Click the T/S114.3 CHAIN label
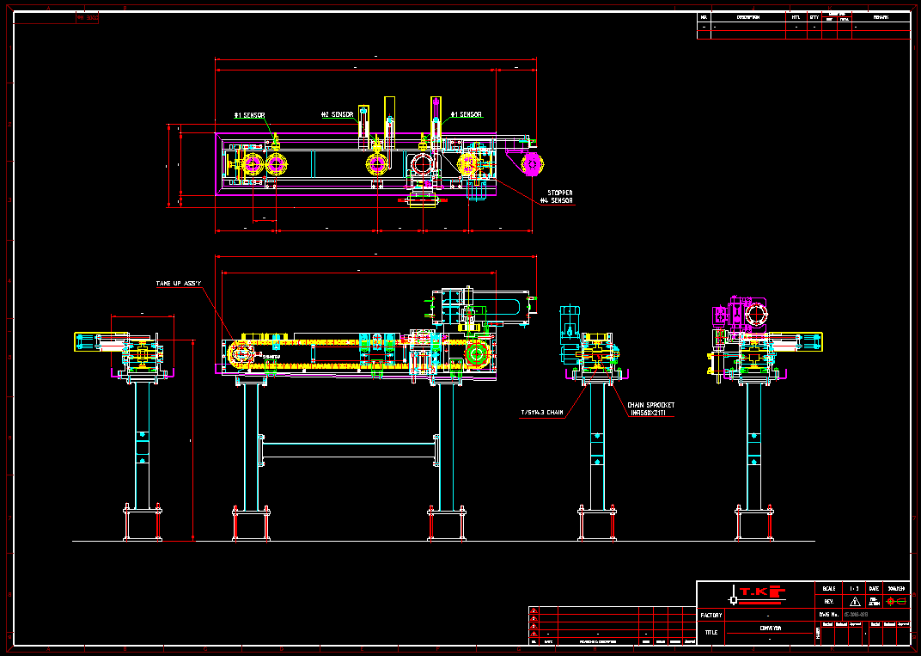921x656 pixels. coord(542,413)
